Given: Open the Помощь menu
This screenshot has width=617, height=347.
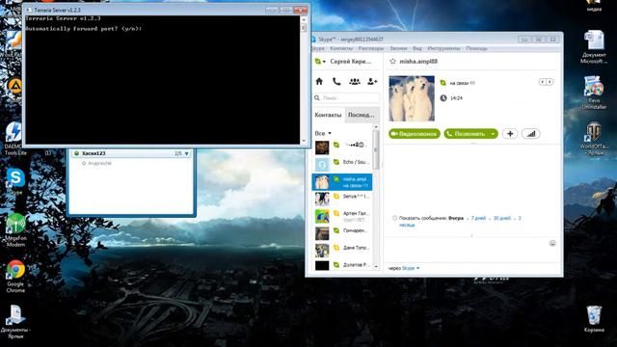Looking at the screenshot, I should [476, 48].
